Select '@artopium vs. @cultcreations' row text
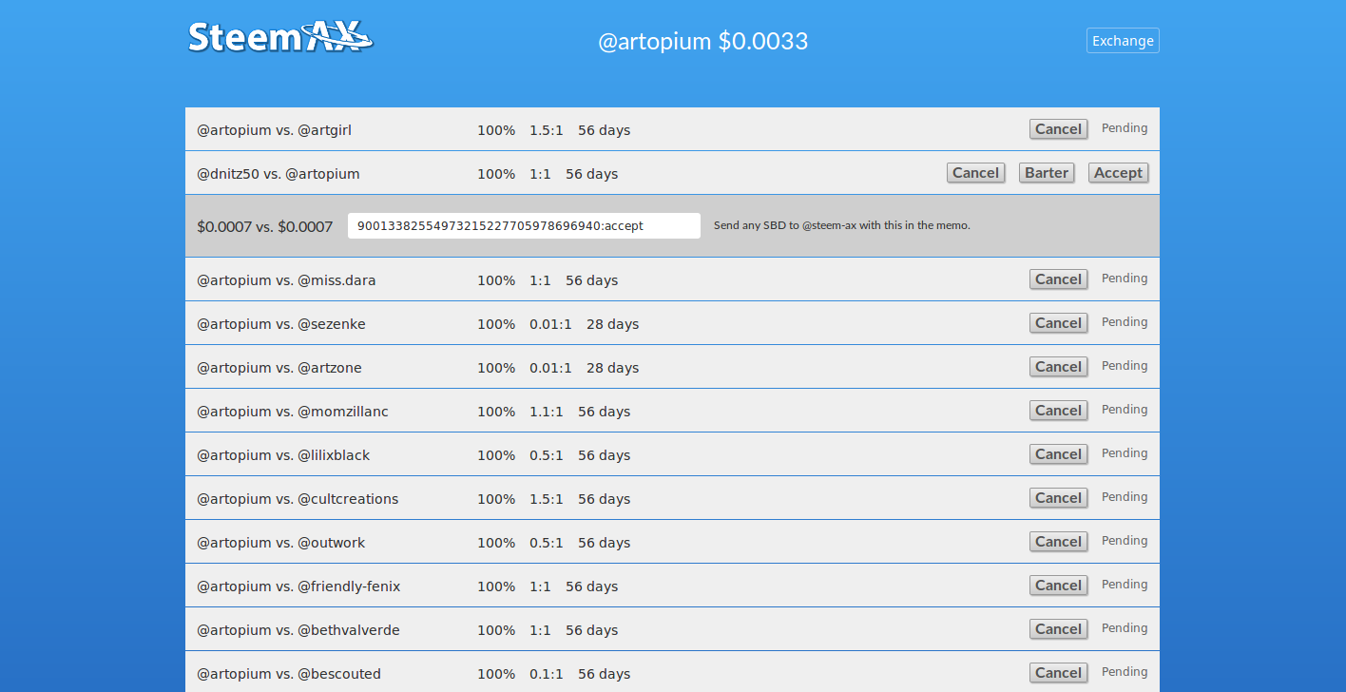 click(298, 499)
